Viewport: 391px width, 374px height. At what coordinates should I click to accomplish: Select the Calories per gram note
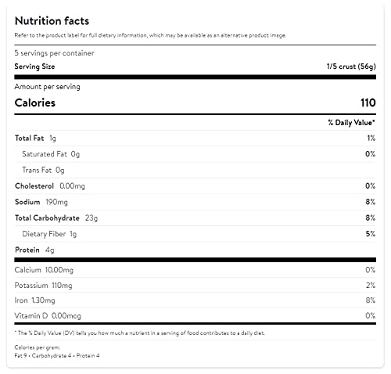pos(57,351)
